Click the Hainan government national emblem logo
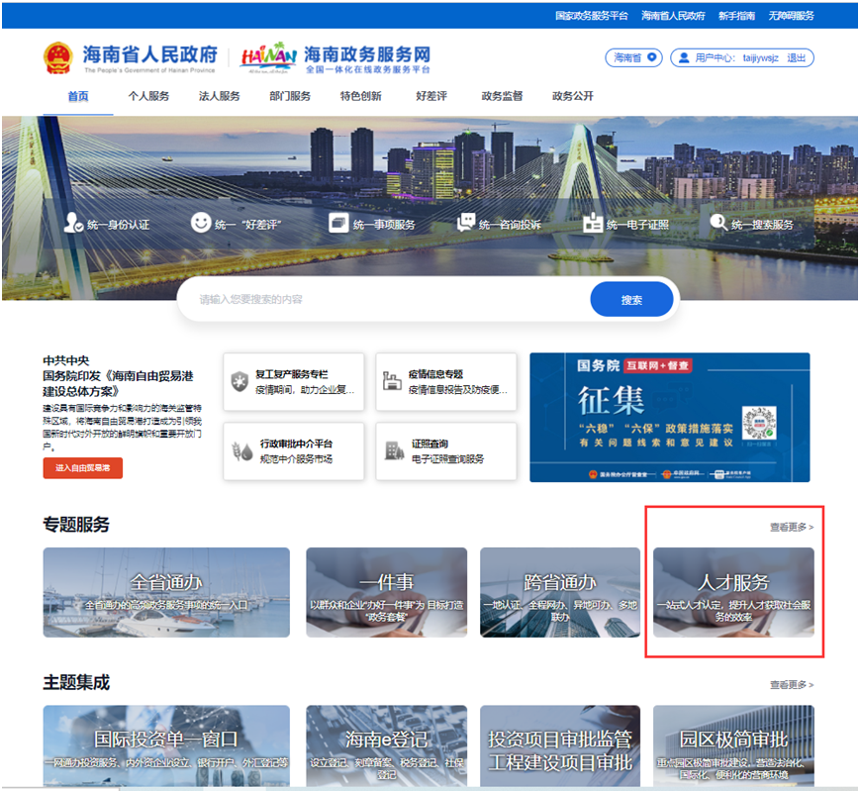This screenshot has width=860, height=793. click(x=58, y=57)
